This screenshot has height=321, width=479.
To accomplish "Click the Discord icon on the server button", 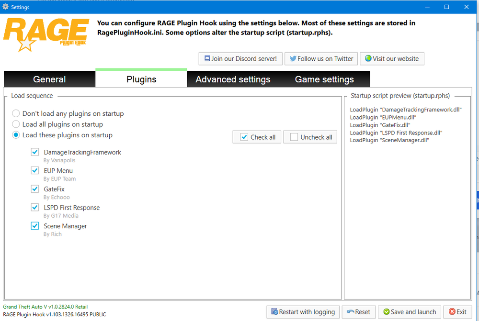I will (x=207, y=58).
